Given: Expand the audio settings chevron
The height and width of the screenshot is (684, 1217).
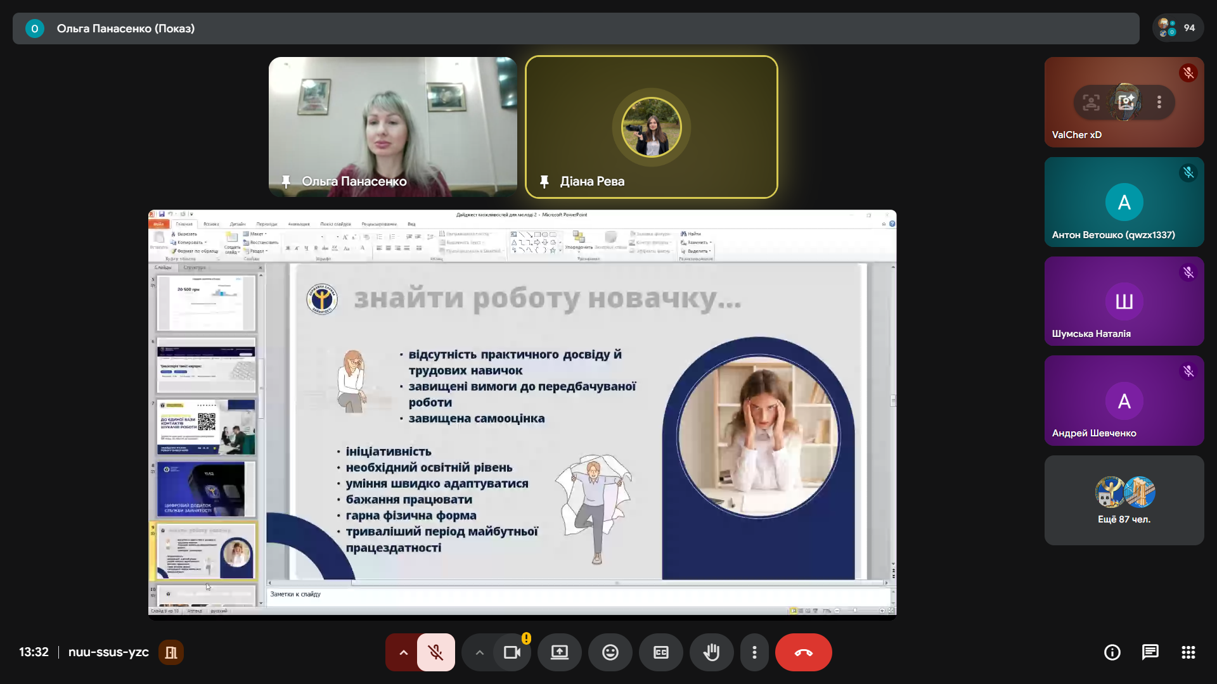Looking at the screenshot, I should 403,652.
